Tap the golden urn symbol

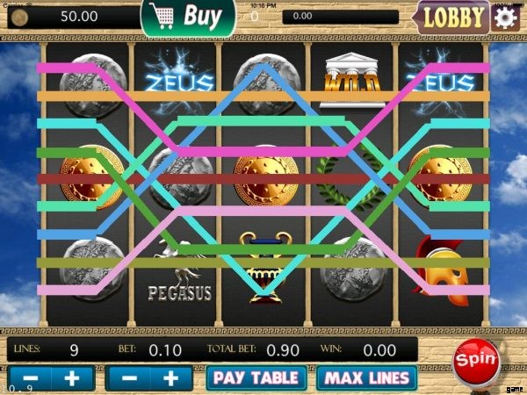pos(265,268)
